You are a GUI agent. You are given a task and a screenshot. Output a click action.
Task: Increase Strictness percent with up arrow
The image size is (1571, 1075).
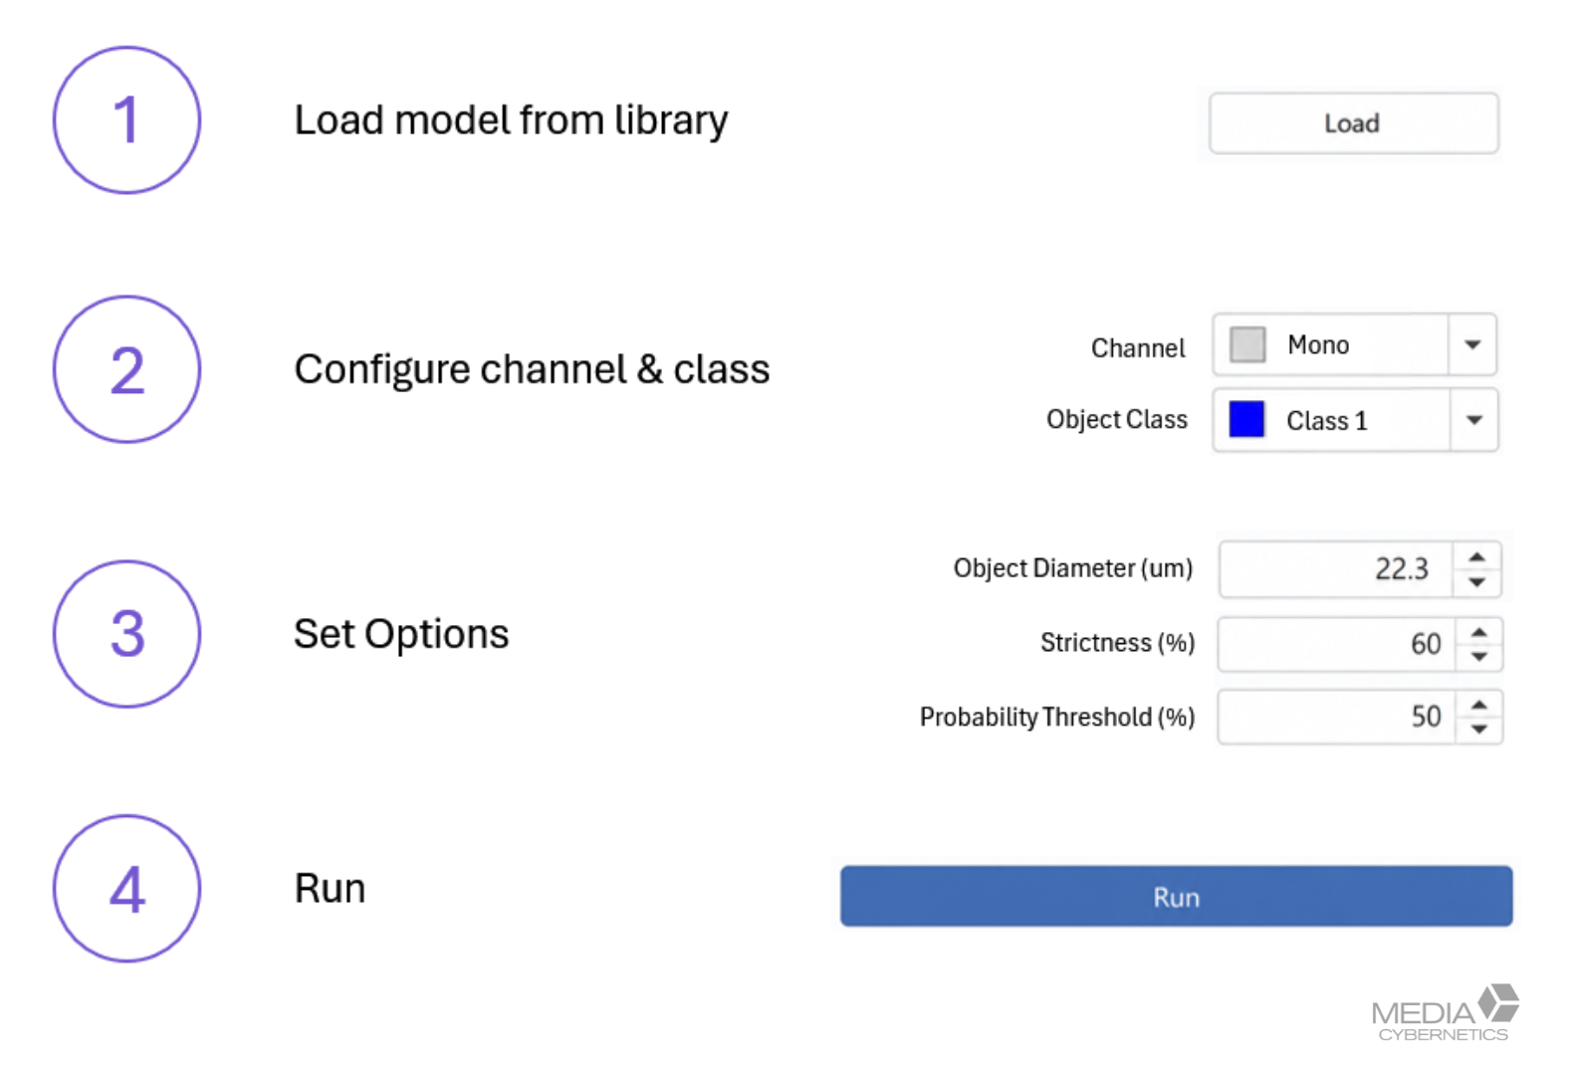(1479, 632)
